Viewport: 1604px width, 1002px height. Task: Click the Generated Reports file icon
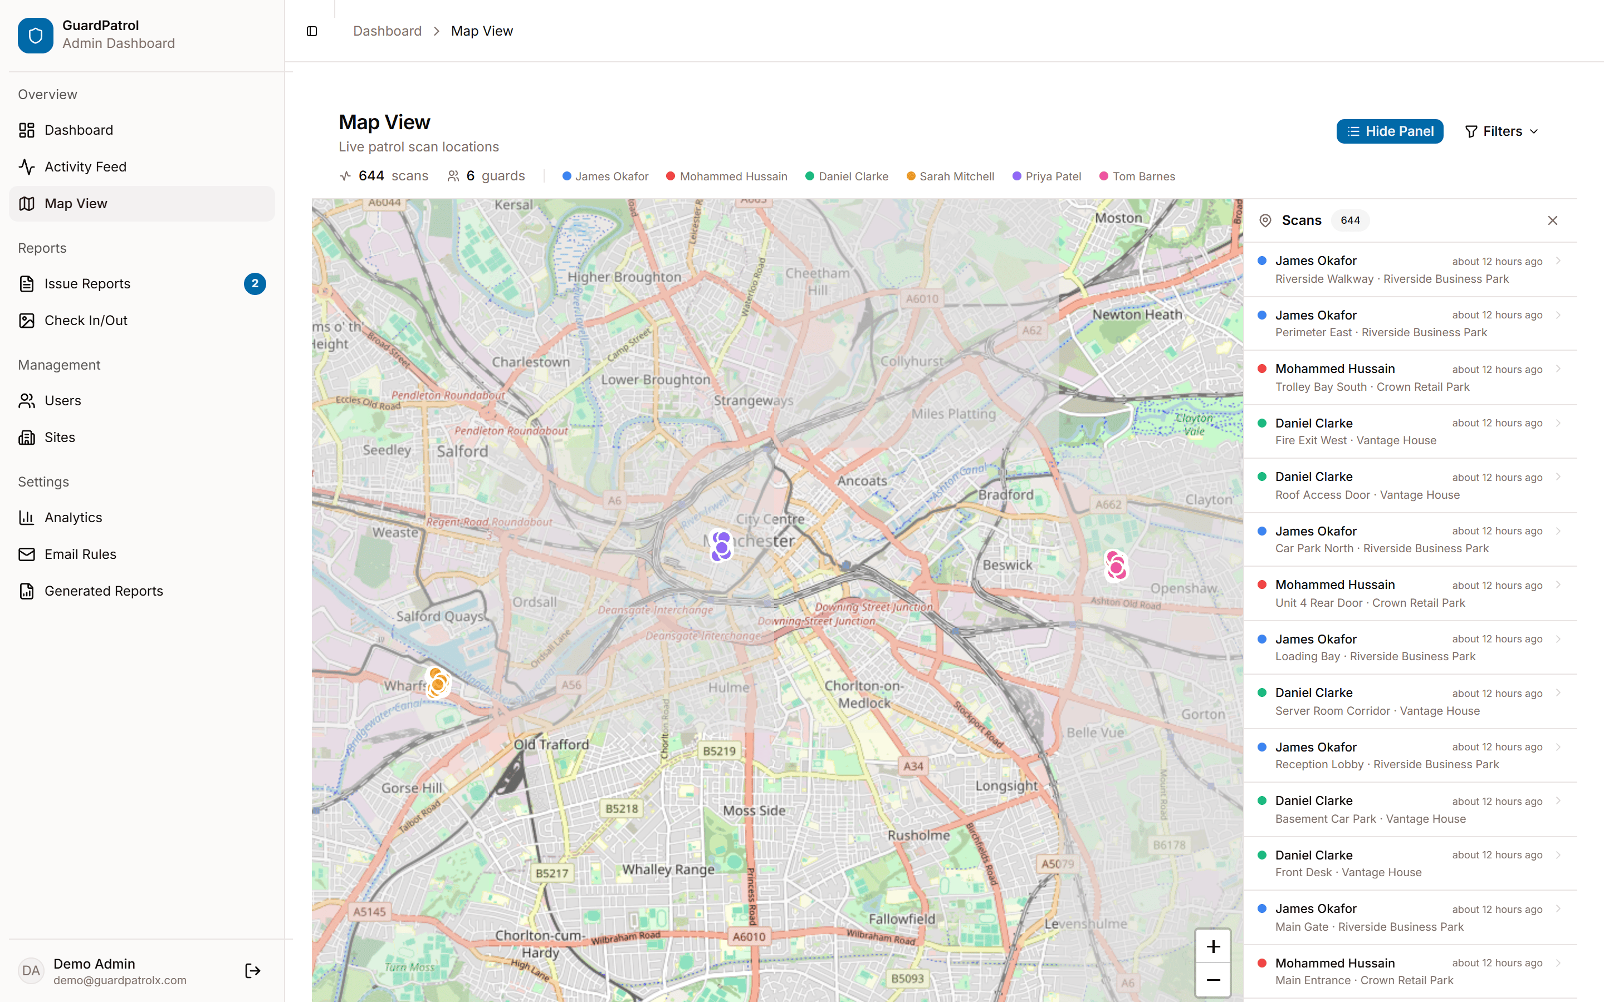[27, 591]
